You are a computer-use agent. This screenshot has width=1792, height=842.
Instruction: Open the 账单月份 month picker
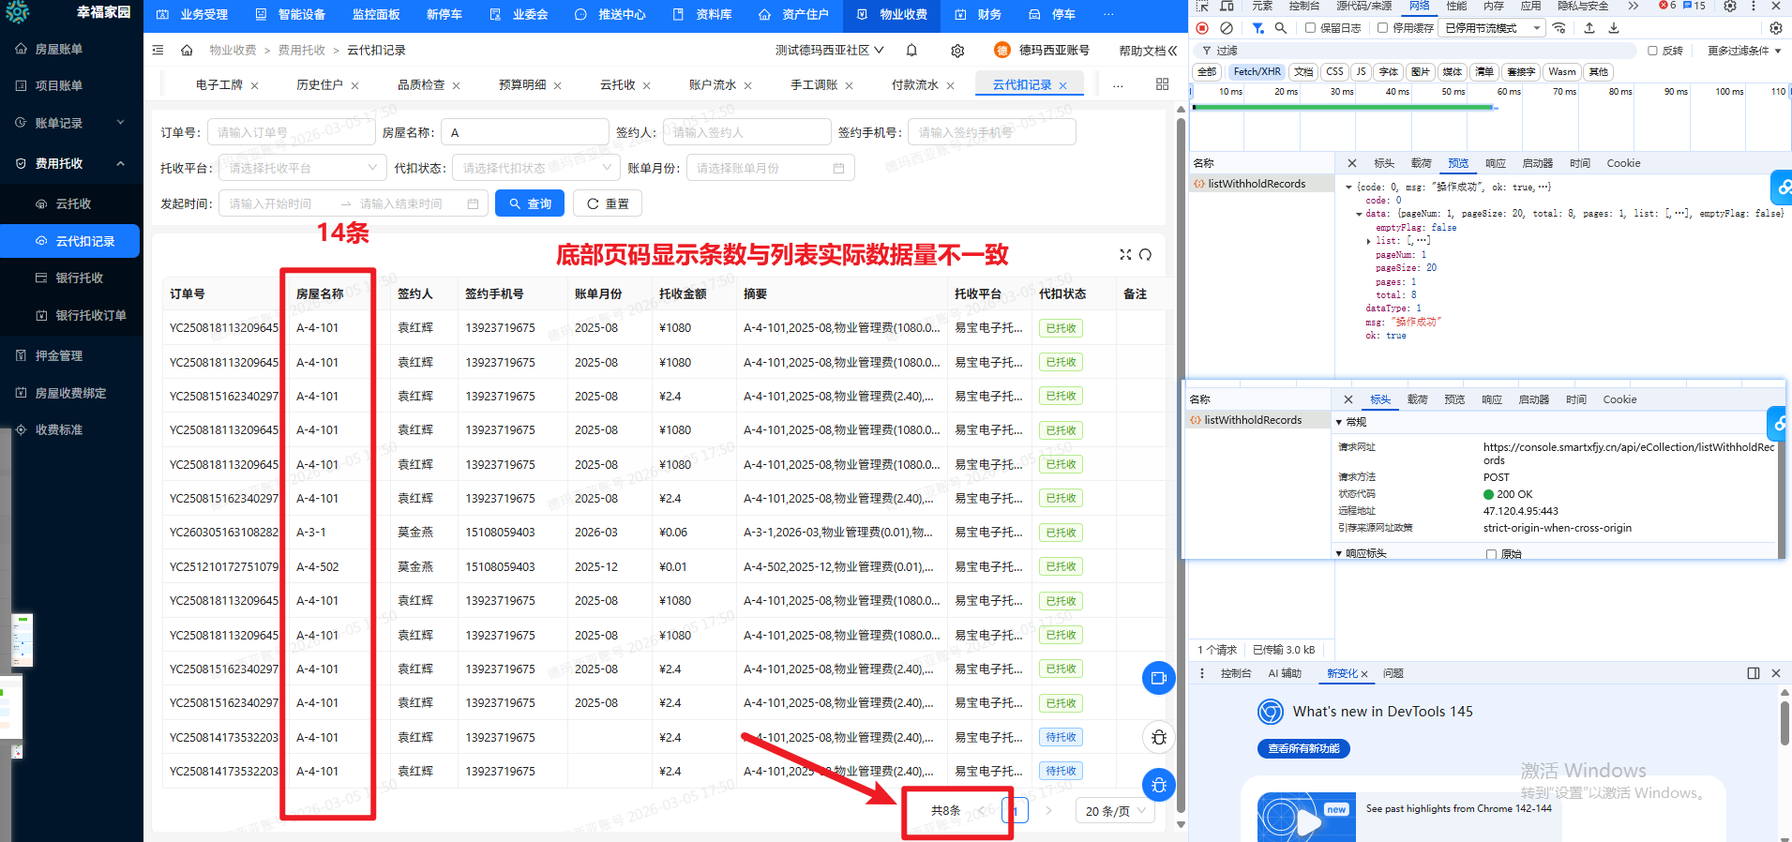pos(770,168)
